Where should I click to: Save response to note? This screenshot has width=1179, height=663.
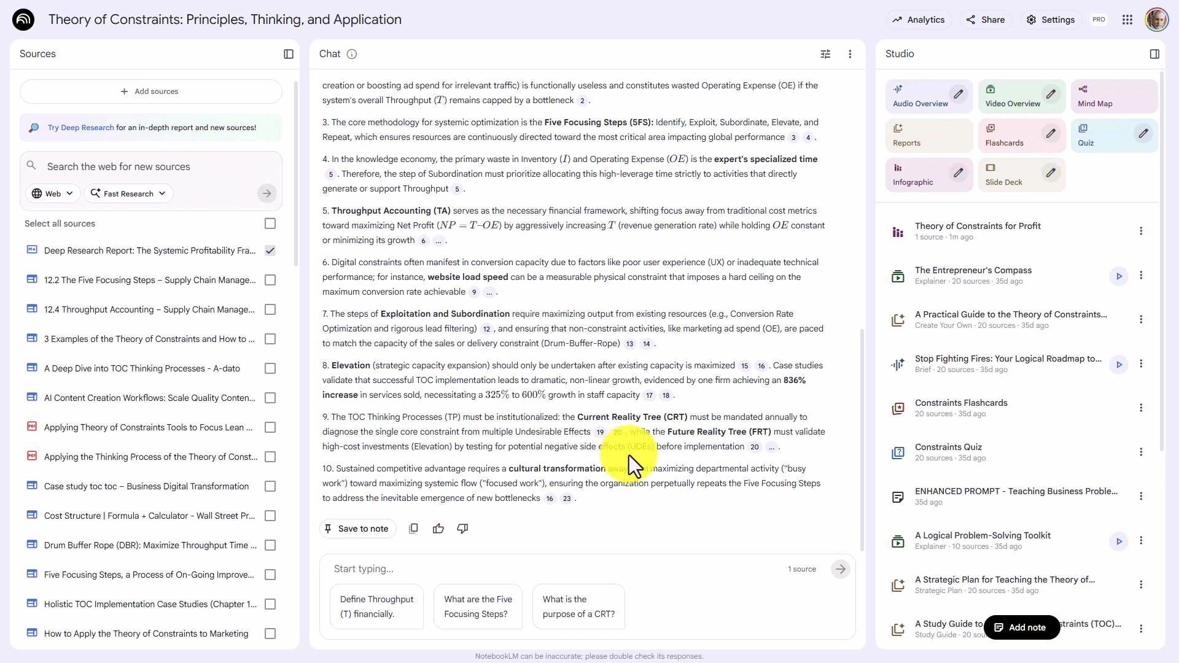pyautogui.click(x=357, y=529)
